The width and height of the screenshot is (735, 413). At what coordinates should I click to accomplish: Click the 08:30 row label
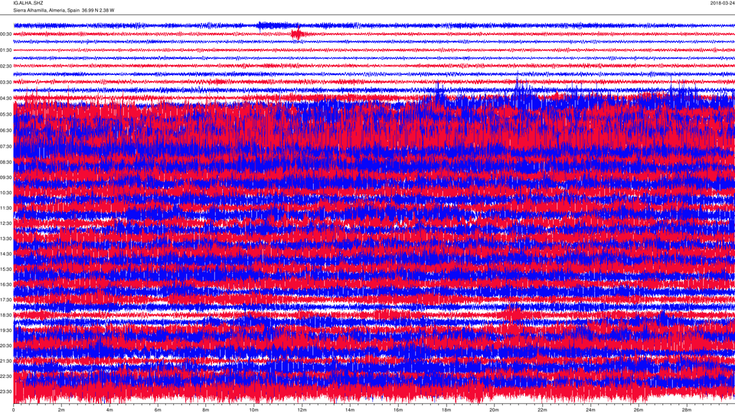(x=6, y=162)
